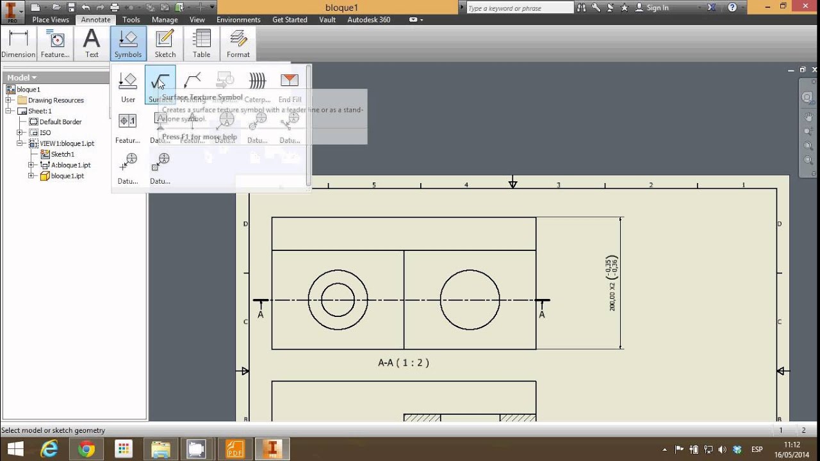
Task: Open the Get Started tab
Action: point(290,20)
